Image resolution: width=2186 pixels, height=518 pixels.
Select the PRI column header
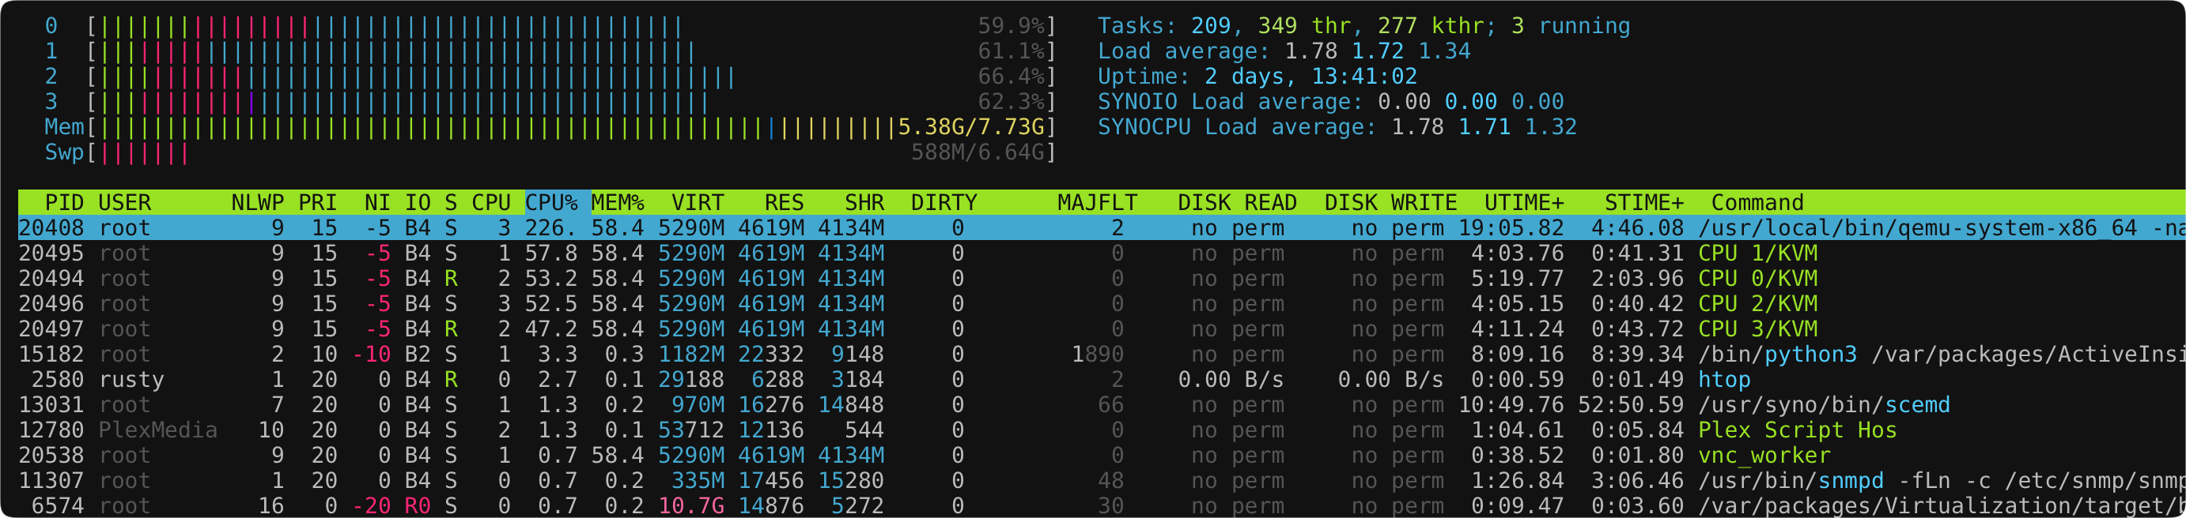point(317,203)
